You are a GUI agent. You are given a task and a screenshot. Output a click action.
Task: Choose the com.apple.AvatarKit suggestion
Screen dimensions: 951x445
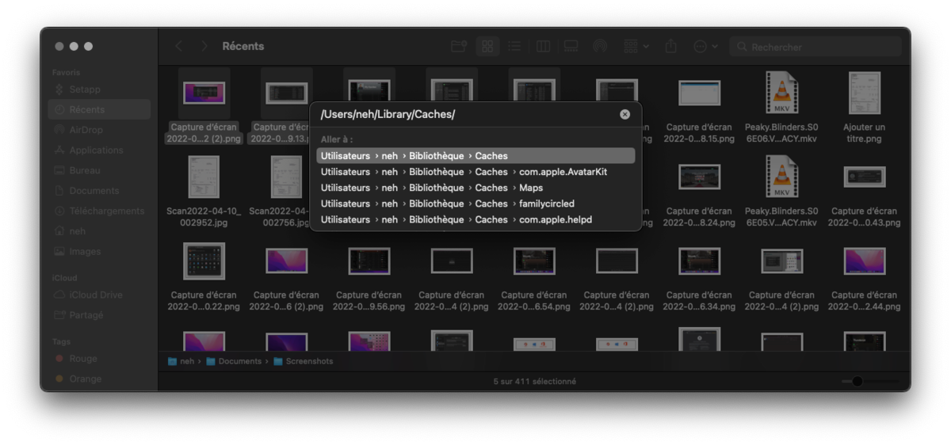[x=475, y=172]
